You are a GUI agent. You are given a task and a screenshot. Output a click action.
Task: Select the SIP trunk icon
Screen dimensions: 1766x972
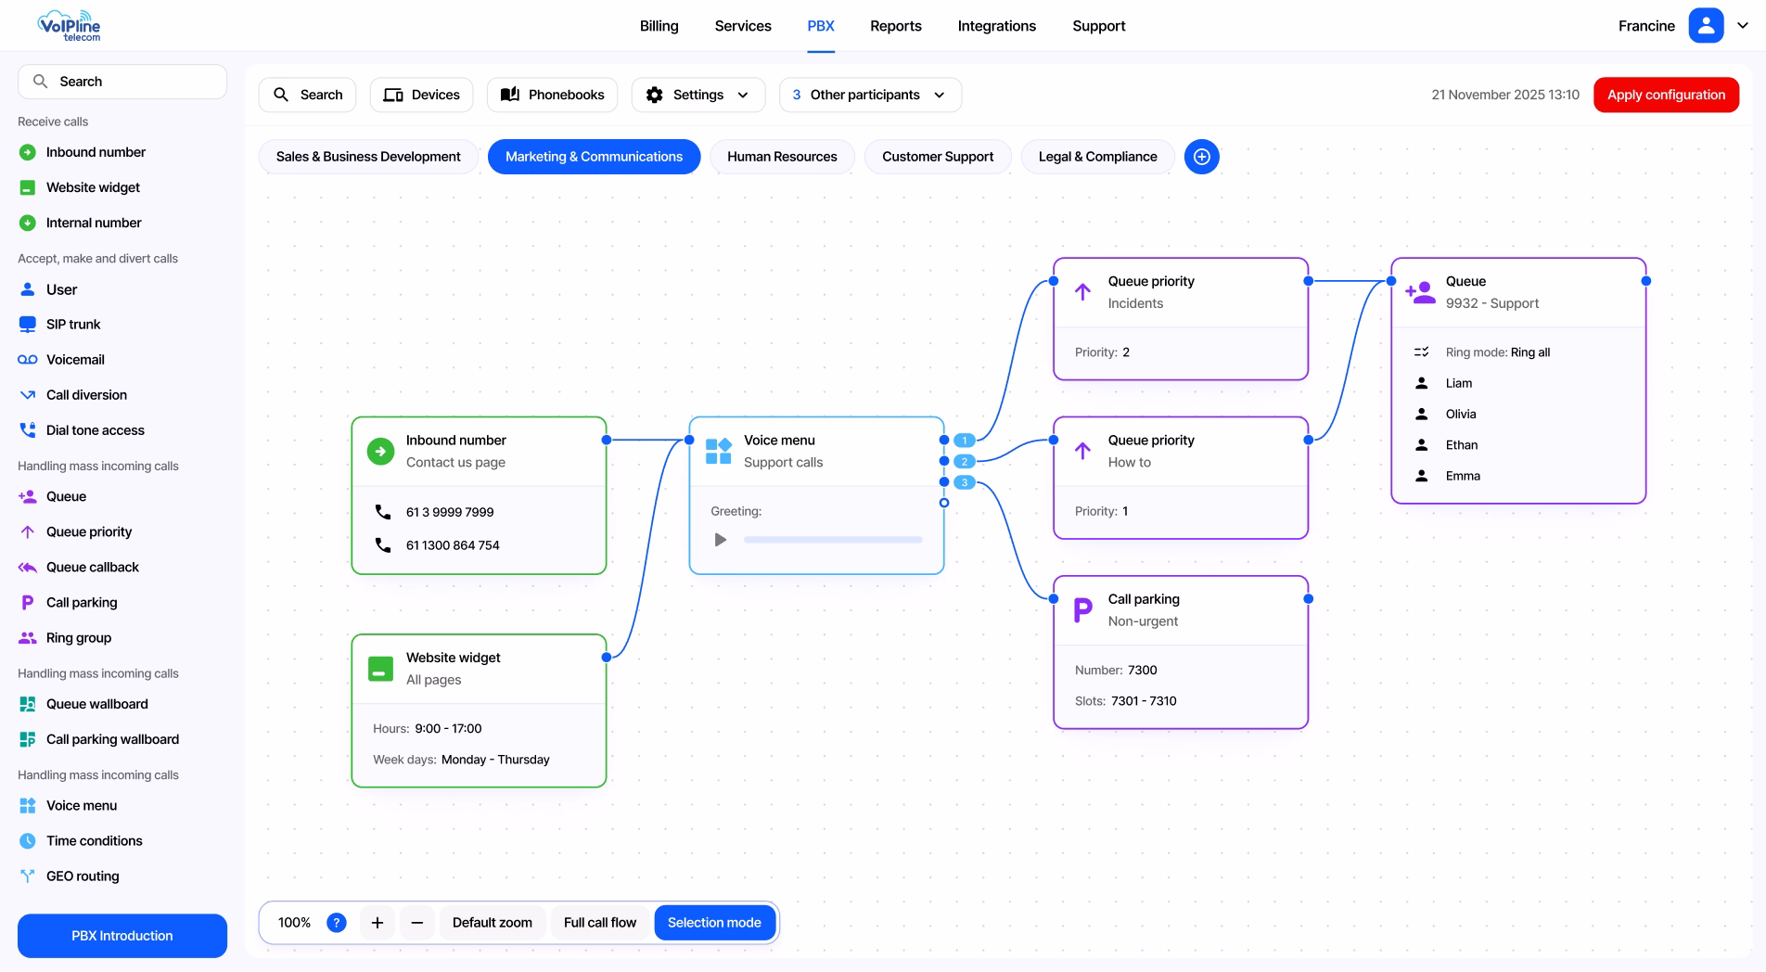point(28,325)
